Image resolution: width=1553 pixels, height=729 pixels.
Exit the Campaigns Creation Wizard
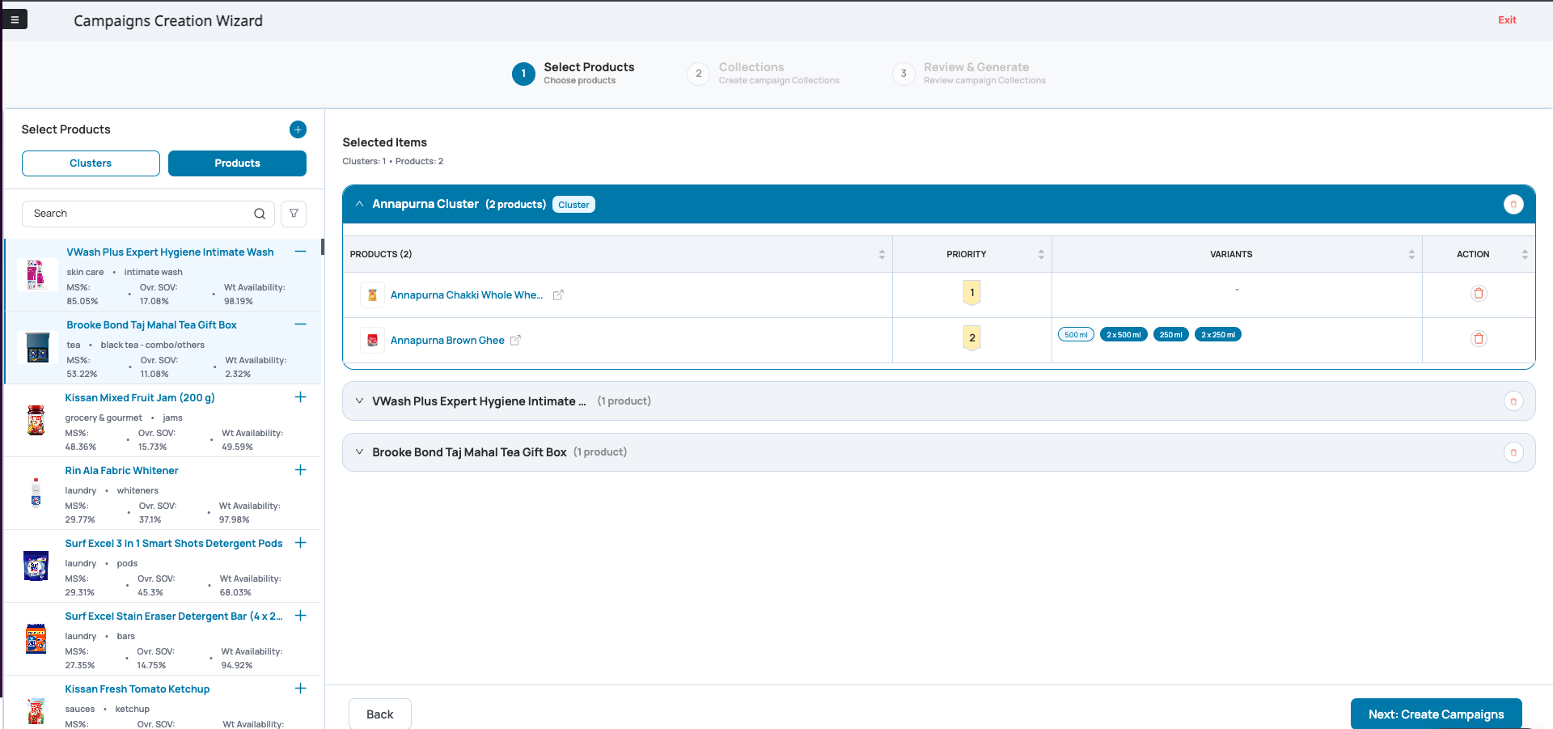click(x=1507, y=20)
